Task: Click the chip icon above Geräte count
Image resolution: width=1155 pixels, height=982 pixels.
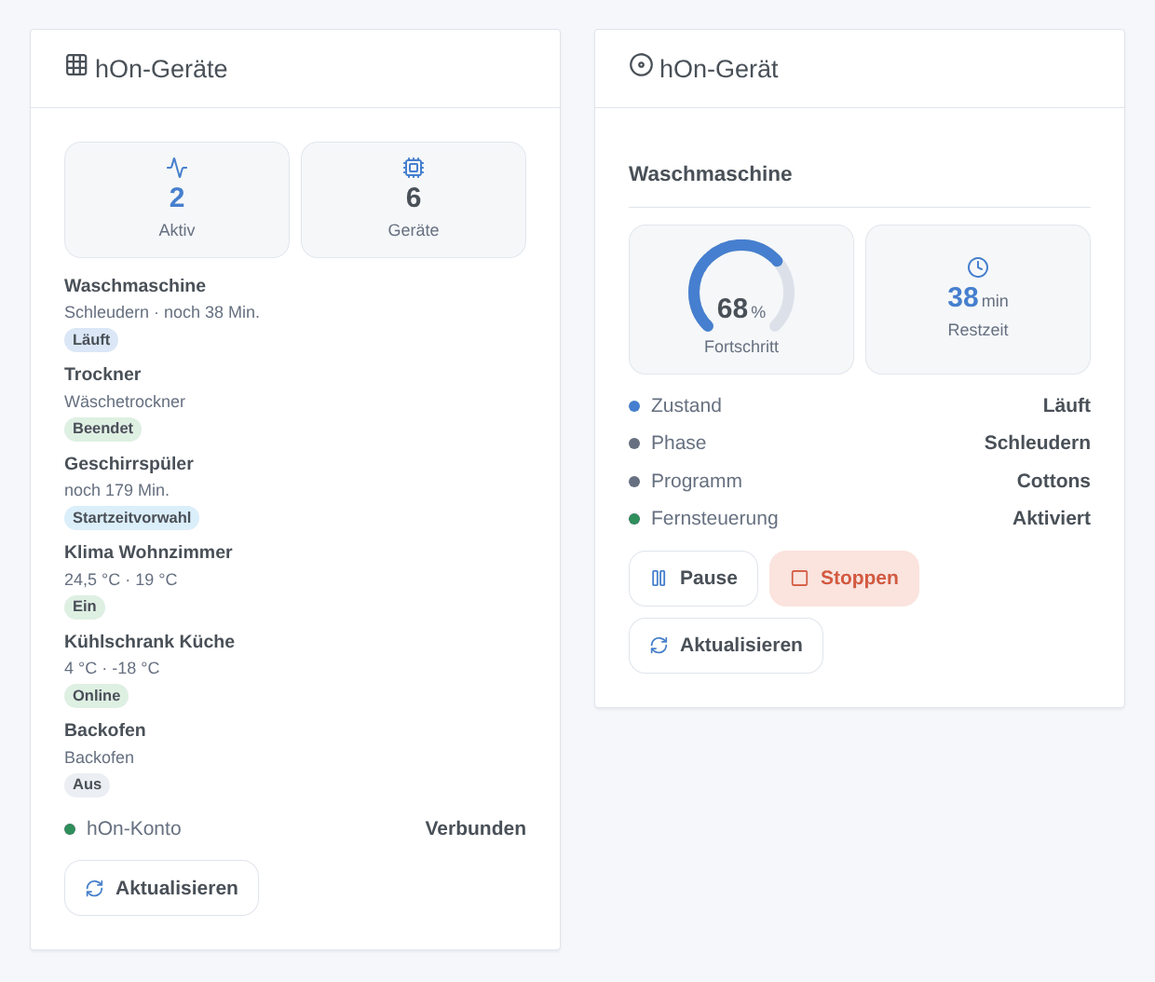Action: coord(414,168)
